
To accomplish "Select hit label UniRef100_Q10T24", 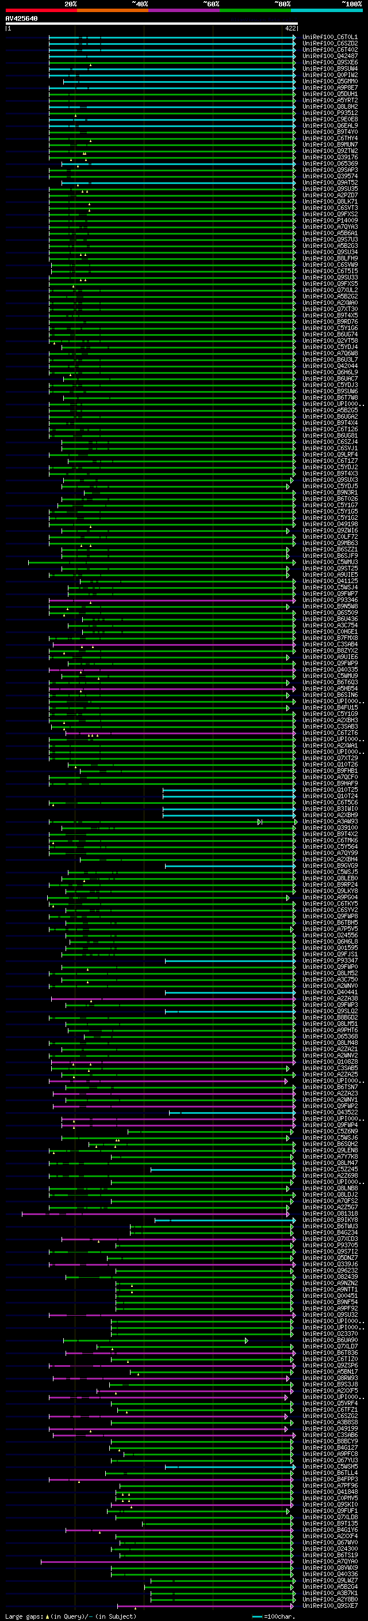I will point(329,796).
